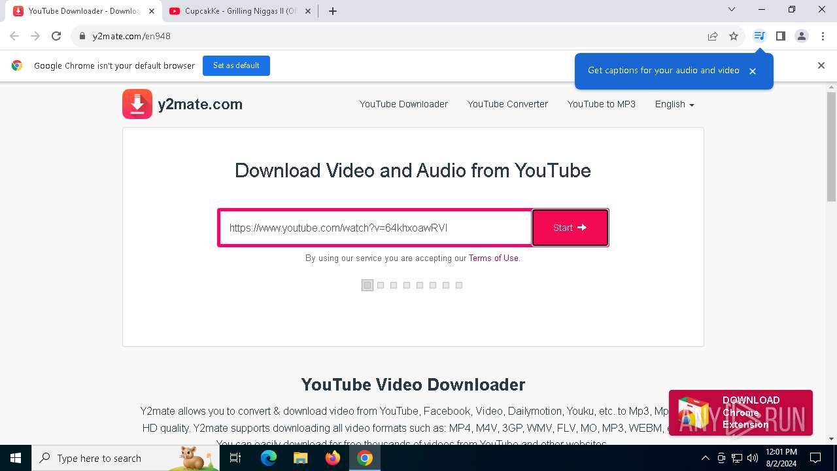This screenshot has height=471, width=837.
Task: Dismiss the captions tooltip bubble
Action: [753, 71]
